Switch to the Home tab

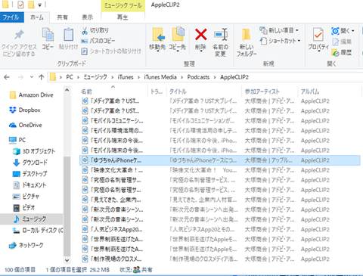point(37,17)
